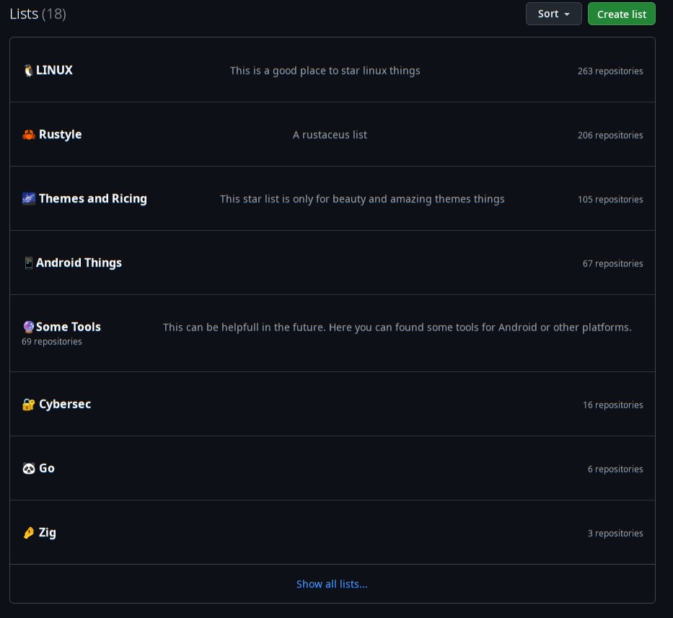
Task: Click '263 repositories' count text
Action: coord(610,71)
